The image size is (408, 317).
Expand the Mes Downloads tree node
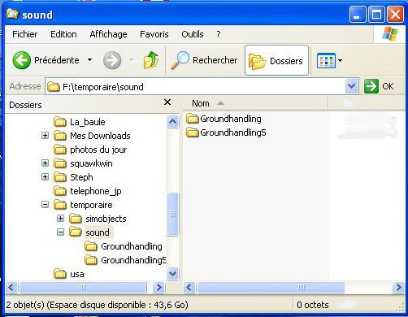tap(45, 135)
